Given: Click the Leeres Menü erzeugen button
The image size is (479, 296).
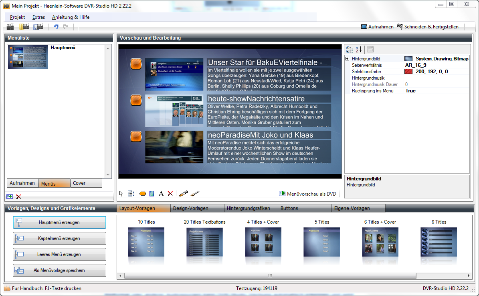Looking at the screenshot, I should click(x=59, y=254).
